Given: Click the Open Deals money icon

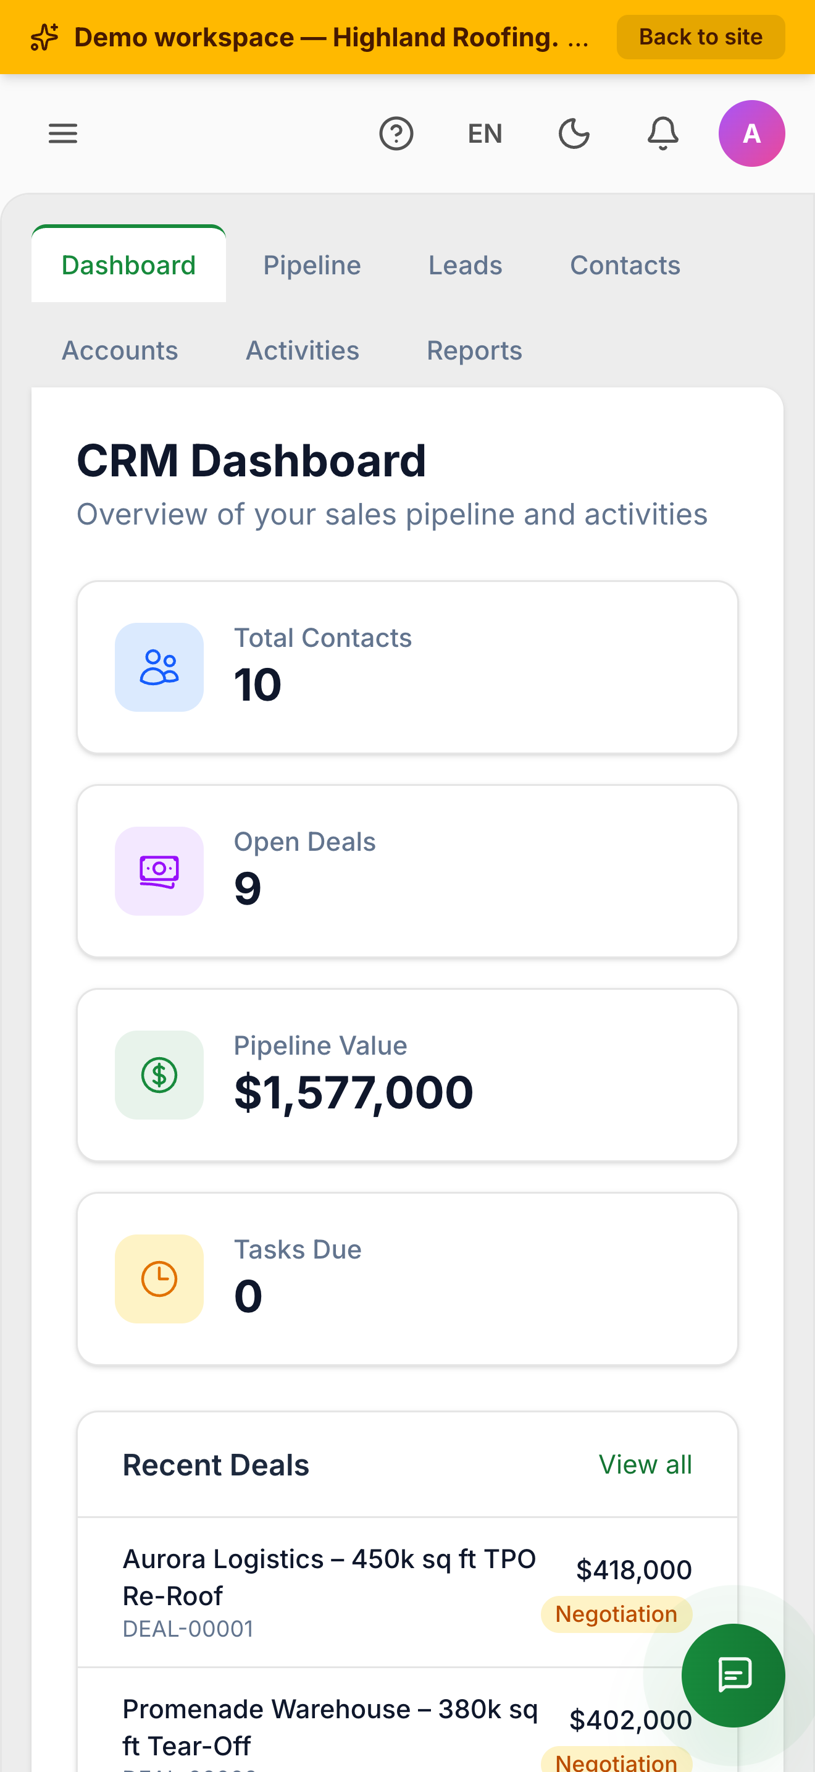Looking at the screenshot, I should (x=159, y=871).
